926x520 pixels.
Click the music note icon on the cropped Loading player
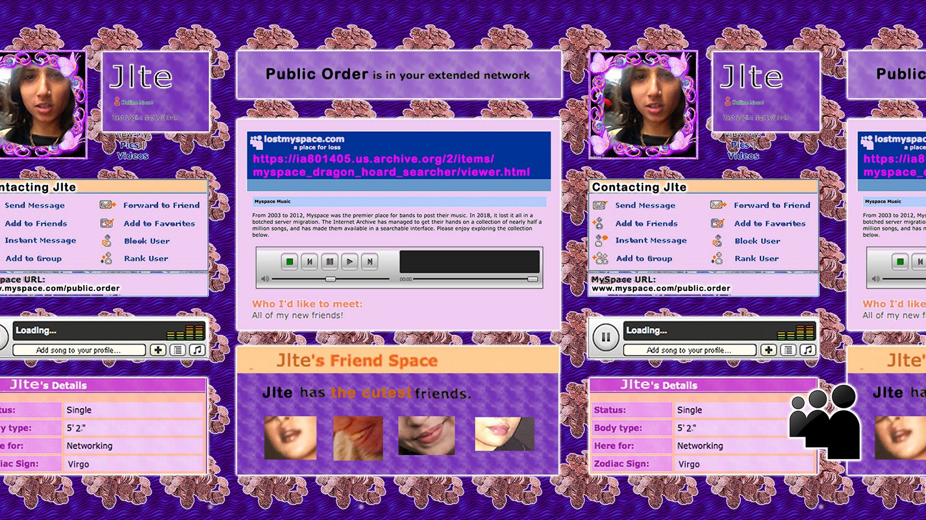tap(197, 350)
